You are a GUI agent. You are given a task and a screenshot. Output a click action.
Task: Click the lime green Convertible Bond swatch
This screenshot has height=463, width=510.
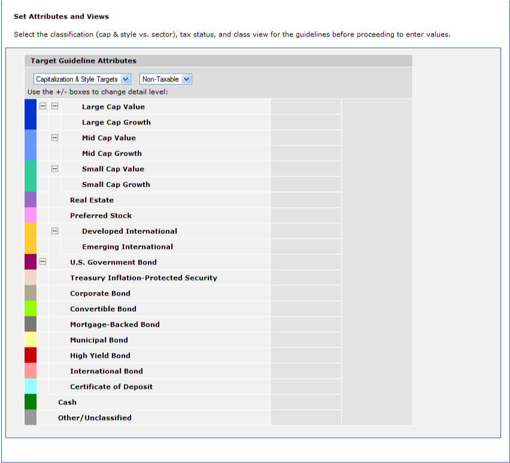31,309
